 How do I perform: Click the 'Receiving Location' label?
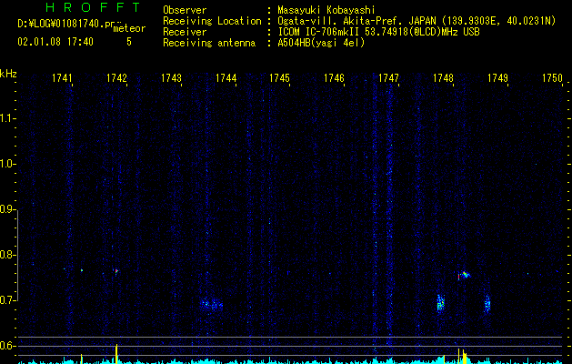point(212,21)
